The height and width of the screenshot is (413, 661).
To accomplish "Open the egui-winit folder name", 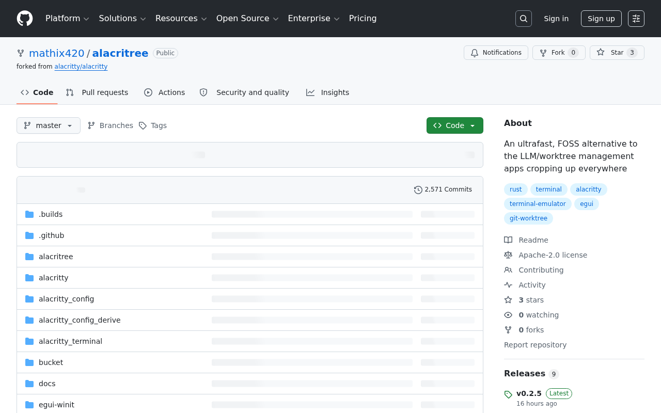I will [x=56, y=405].
